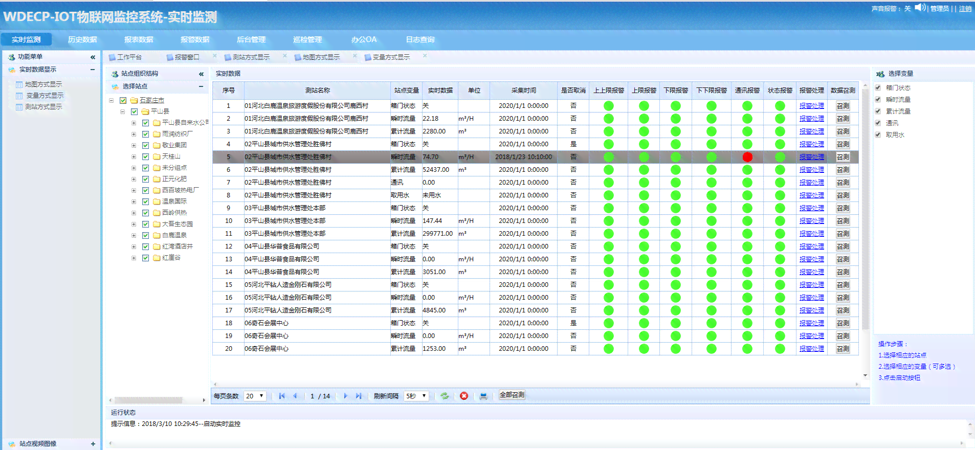
Task: Open the 管理员 account link
Action: 939,9
